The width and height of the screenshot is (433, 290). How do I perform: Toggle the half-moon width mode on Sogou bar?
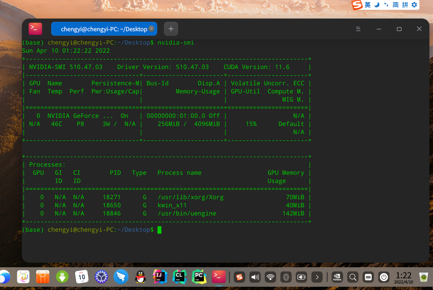click(377, 5)
